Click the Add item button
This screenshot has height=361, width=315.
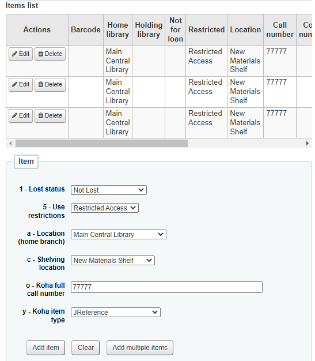[x=45, y=348]
